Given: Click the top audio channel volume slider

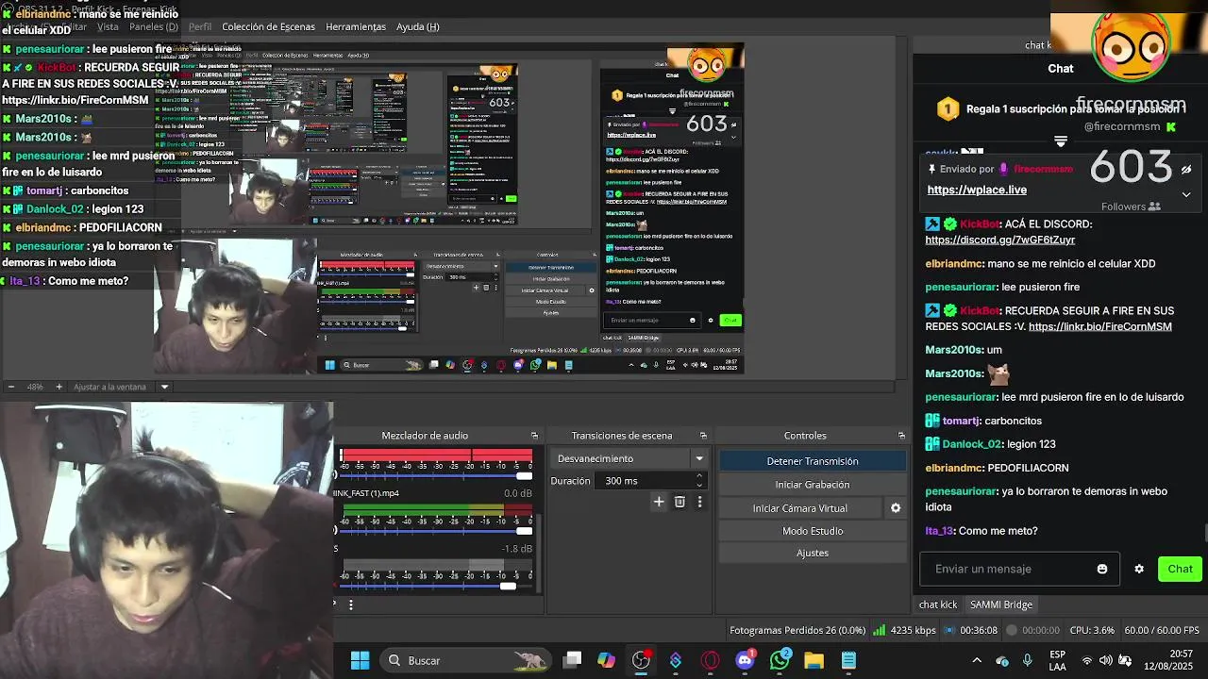Looking at the screenshot, I should click(438, 476).
